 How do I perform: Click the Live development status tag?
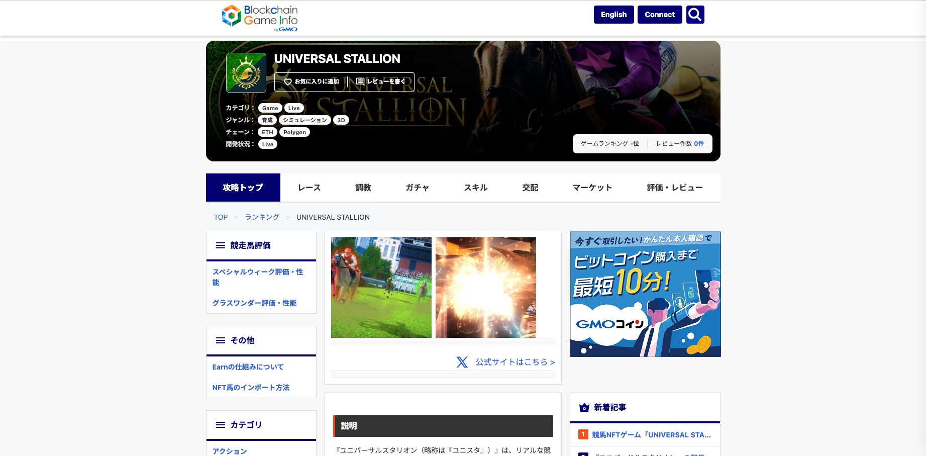pyautogui.click(x=268, y=144)
